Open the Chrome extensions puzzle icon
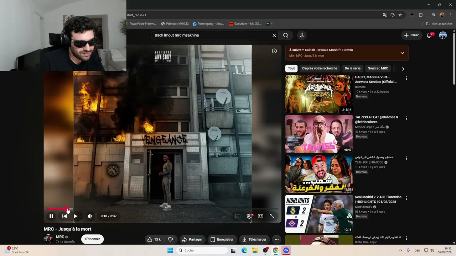This screenshot has height=256, width=456. (421, 15)
